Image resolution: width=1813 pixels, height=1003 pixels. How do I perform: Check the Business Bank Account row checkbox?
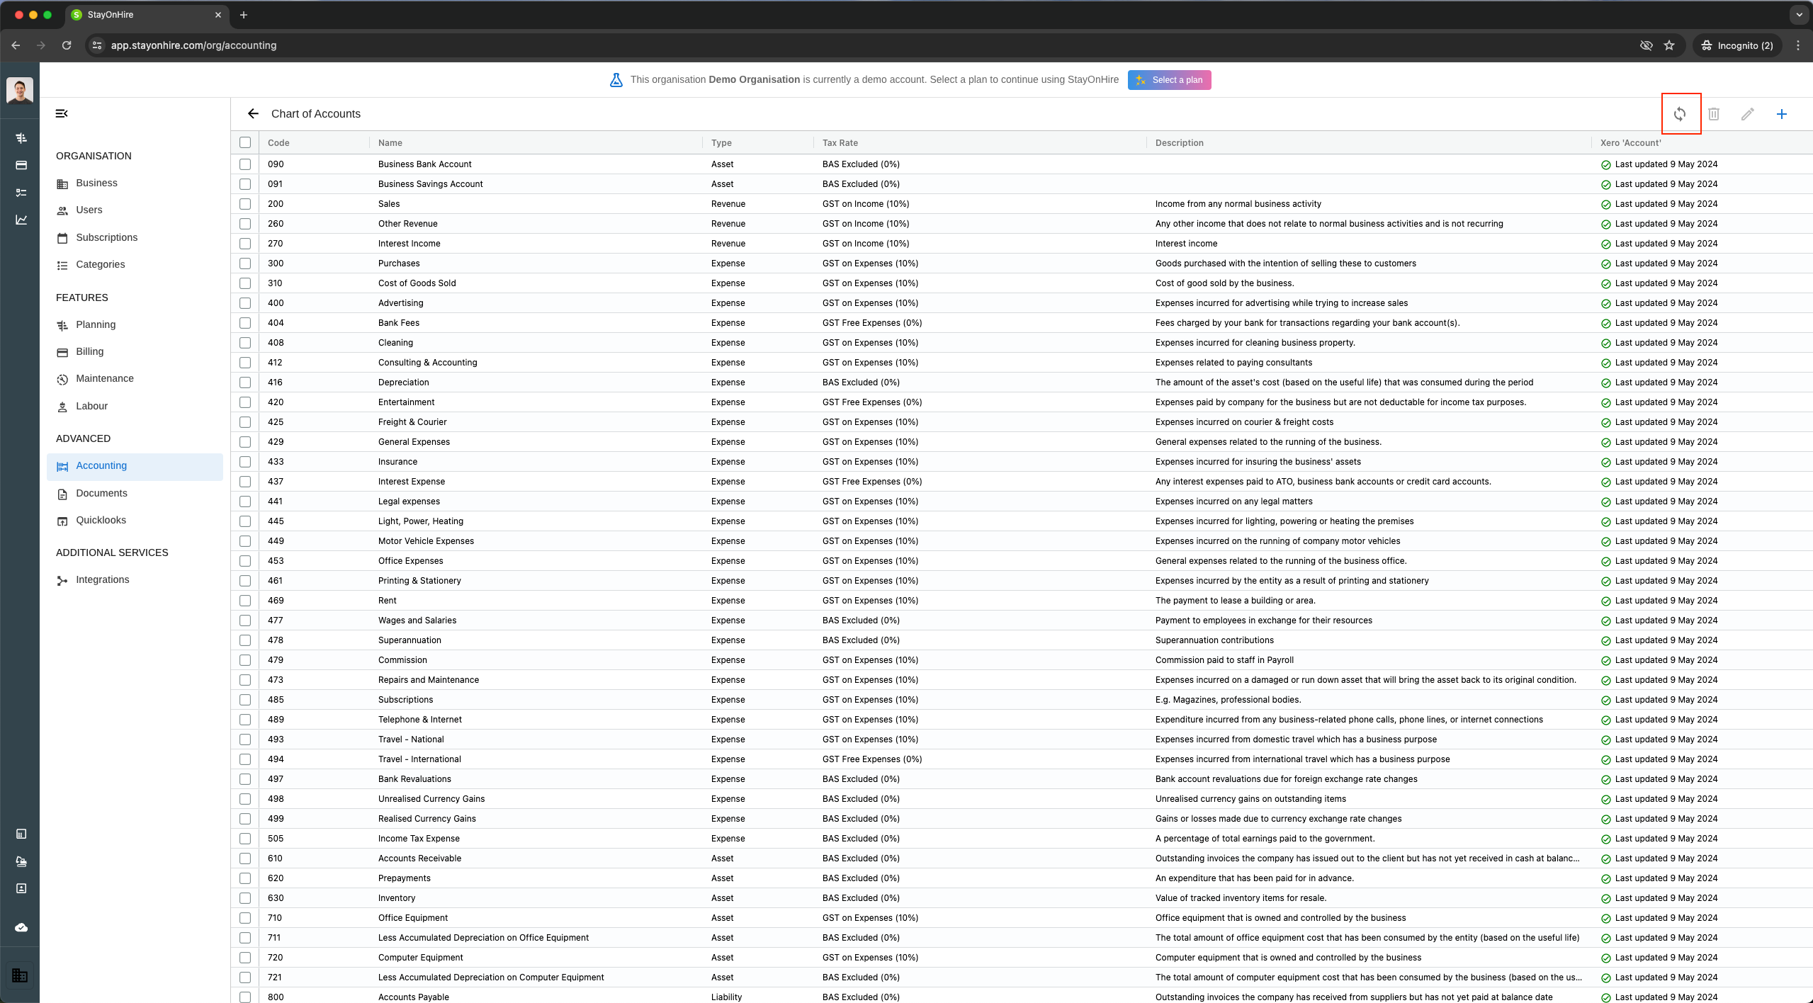pyautogui.click(x=245, y=164)
